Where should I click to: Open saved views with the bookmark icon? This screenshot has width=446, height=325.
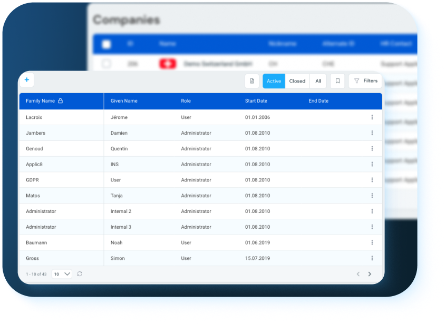(337, 81)
